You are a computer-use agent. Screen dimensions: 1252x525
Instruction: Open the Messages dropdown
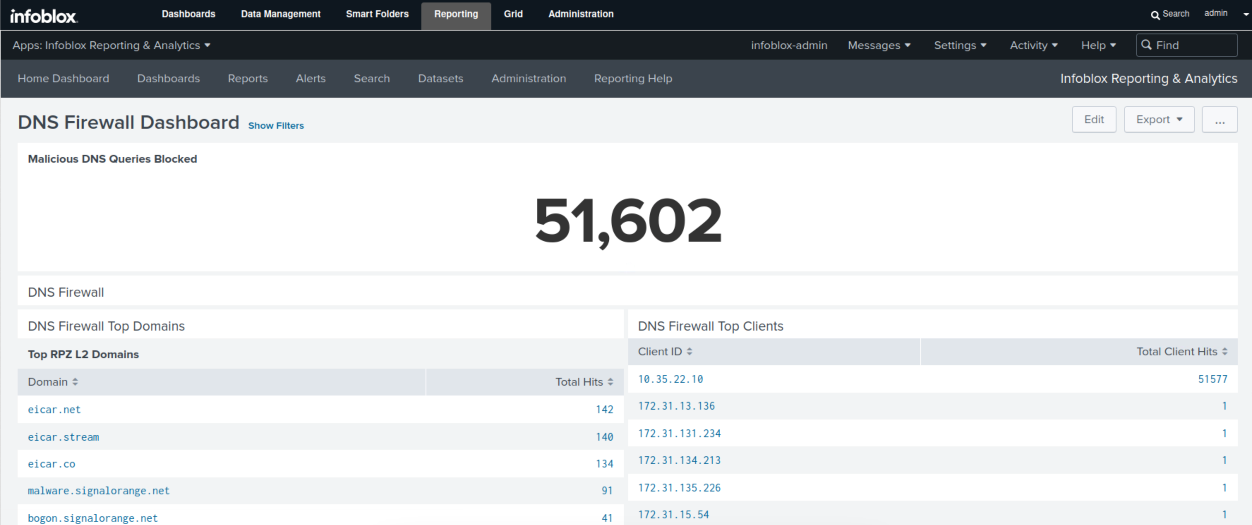click(x=879, y=45)
